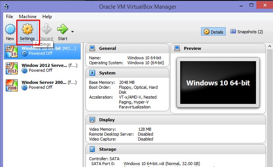Open the Help menu
Screen dimensions: 273x167
point(47,17)
